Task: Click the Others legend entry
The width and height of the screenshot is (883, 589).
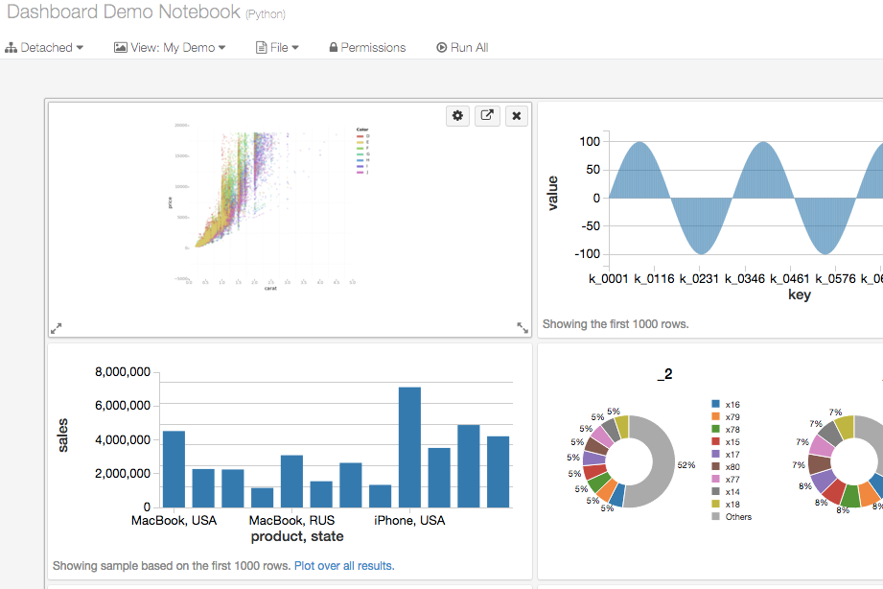Action: 732,516
